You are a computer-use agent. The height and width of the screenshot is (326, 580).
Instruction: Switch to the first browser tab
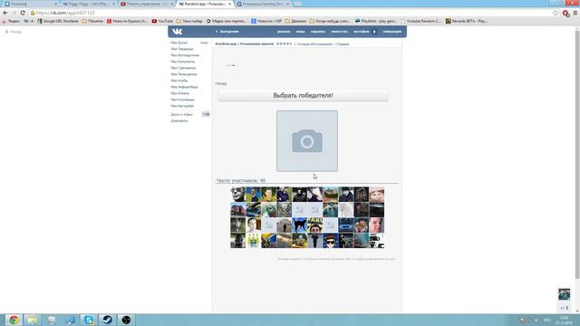(30, 4)
